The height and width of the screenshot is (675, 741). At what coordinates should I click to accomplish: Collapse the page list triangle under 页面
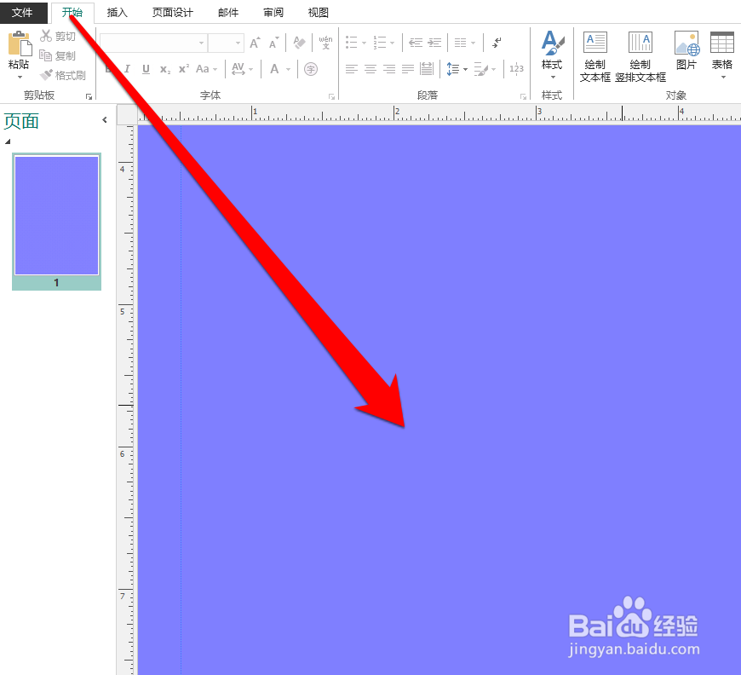tap(8, 141)
